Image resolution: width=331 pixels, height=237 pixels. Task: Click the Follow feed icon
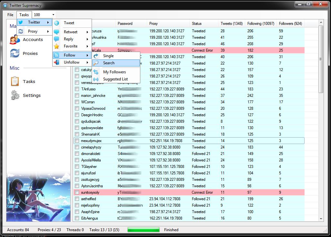56,55
